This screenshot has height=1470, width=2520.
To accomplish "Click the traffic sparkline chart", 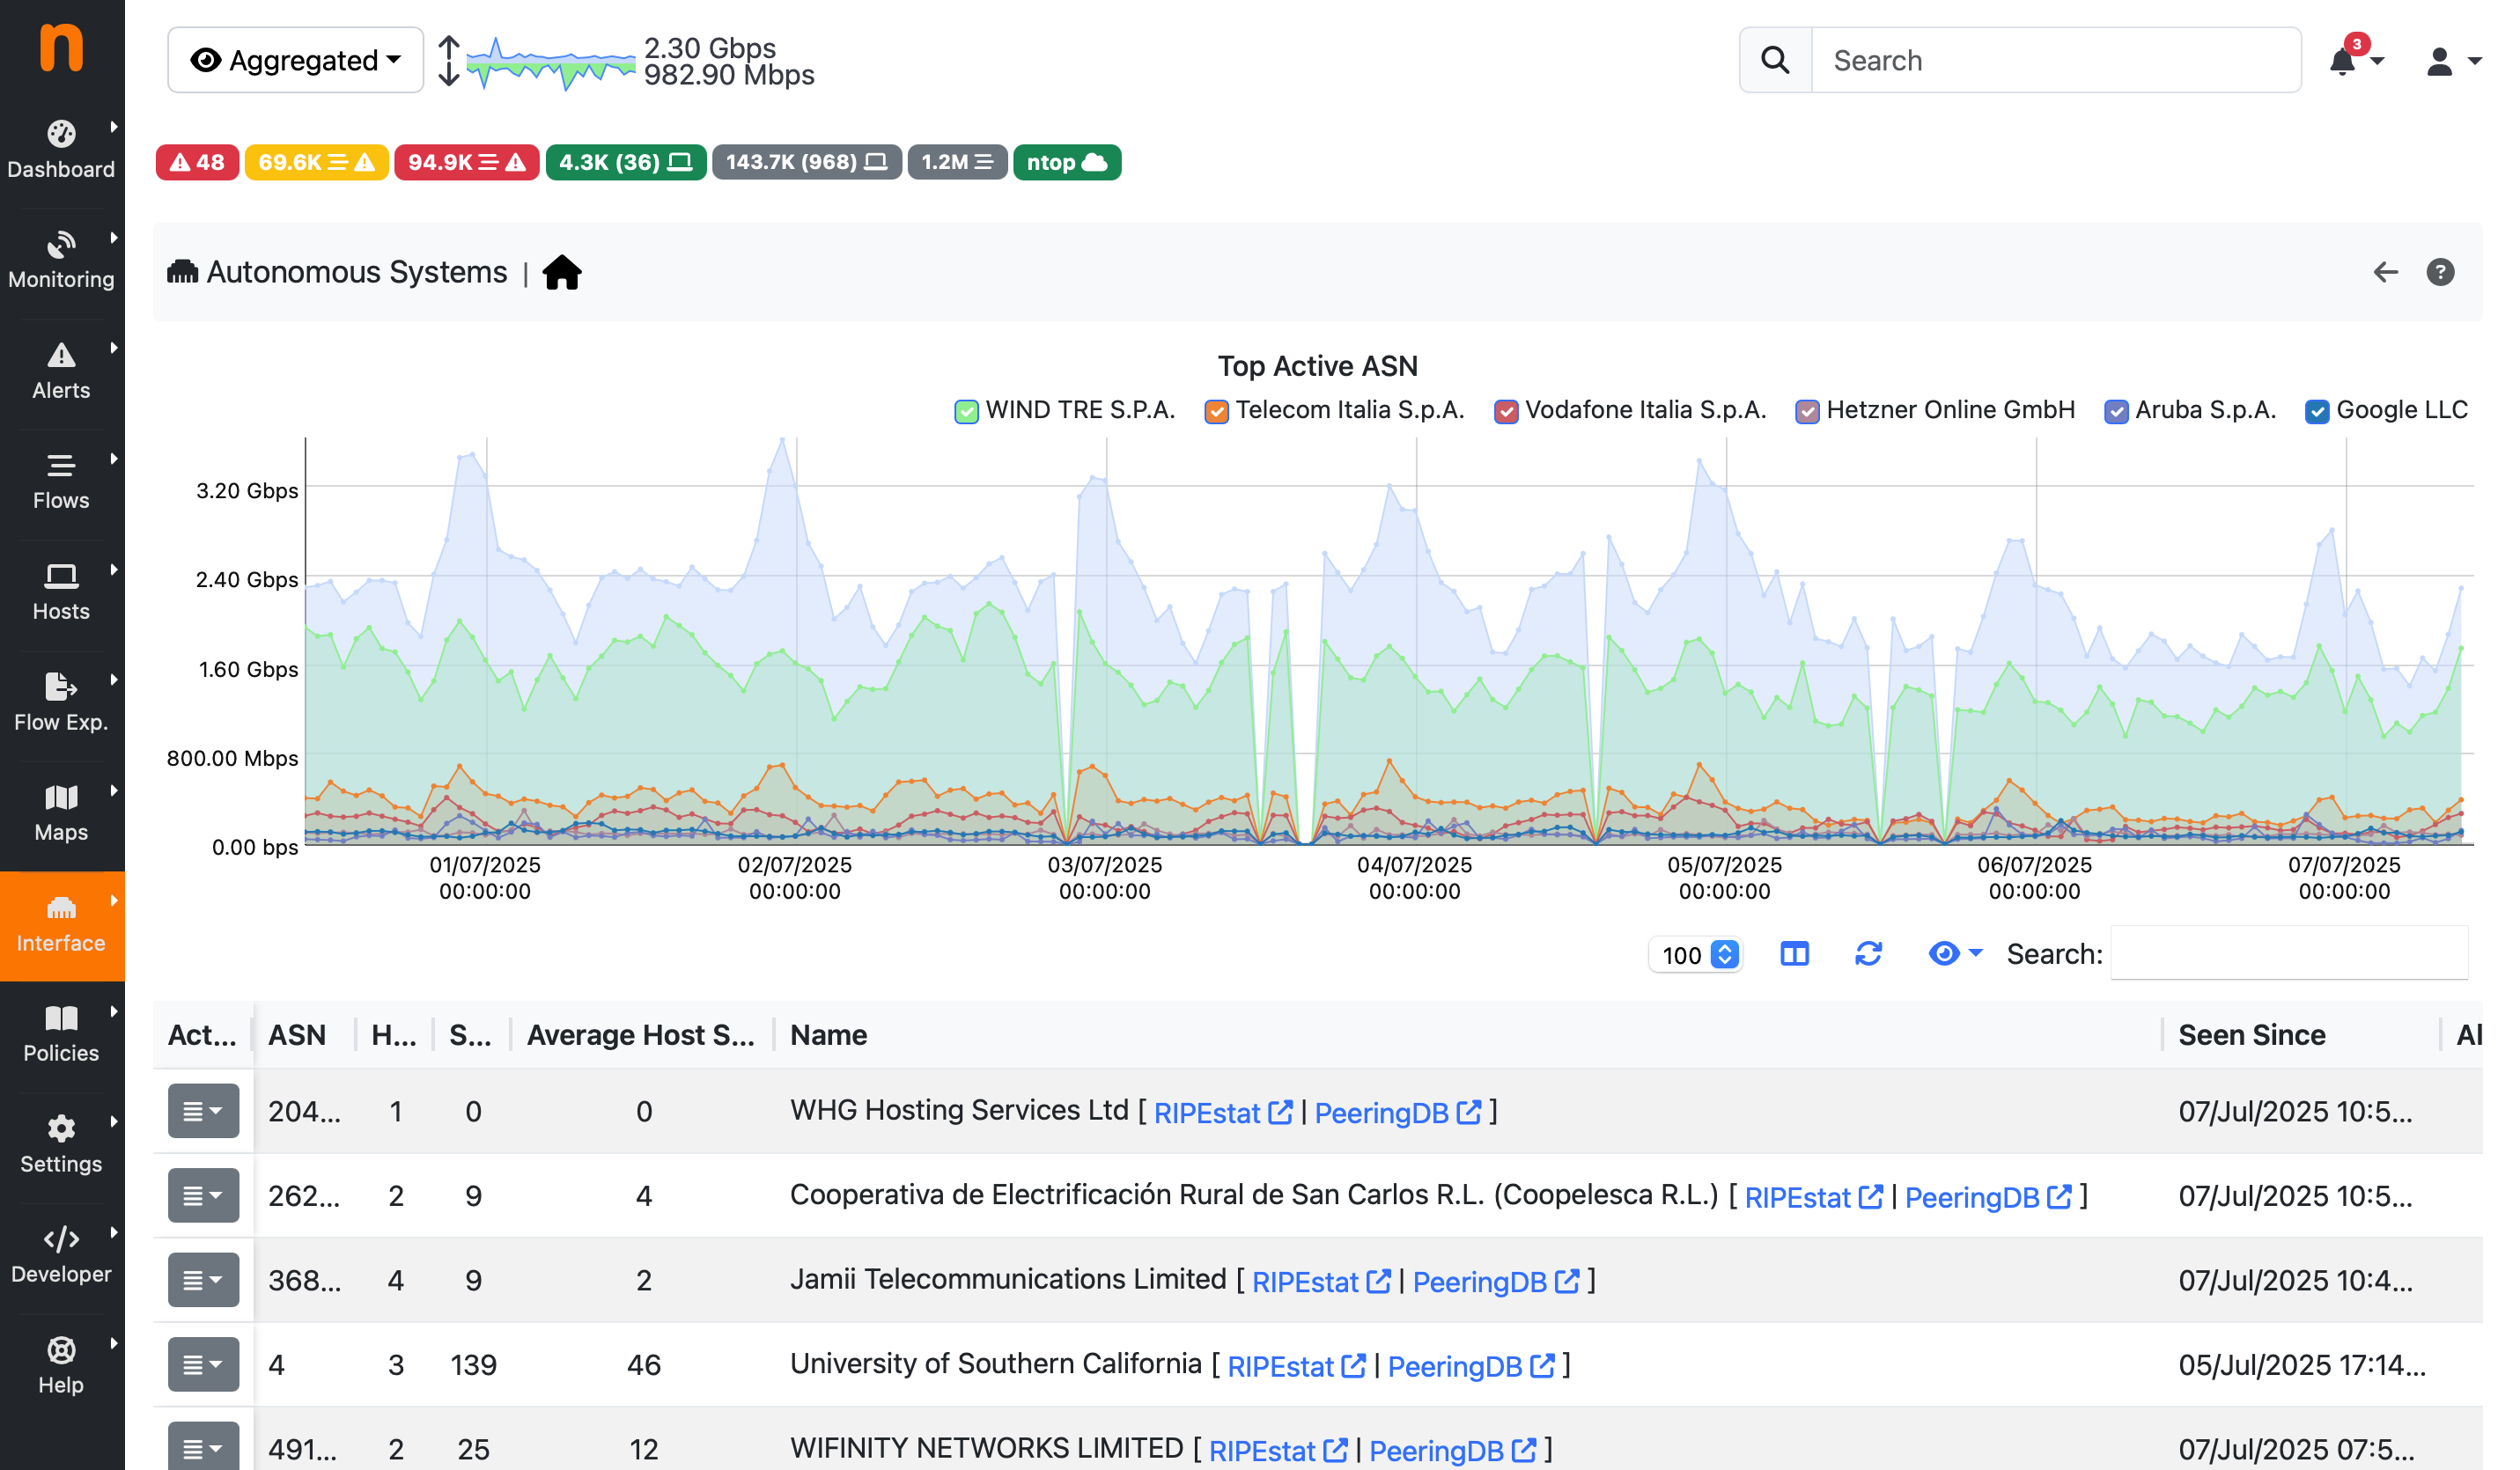I will [x=551, y=63].
